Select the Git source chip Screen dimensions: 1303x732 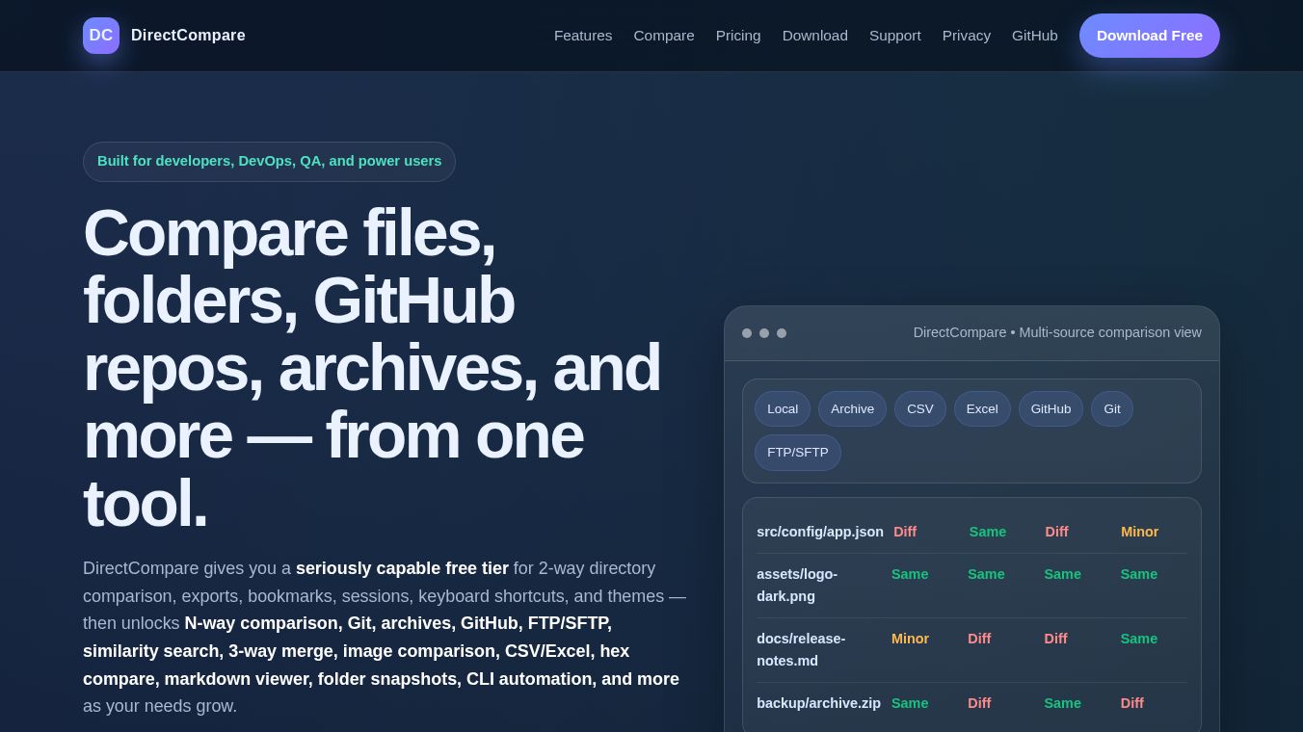pos(1112,409)
